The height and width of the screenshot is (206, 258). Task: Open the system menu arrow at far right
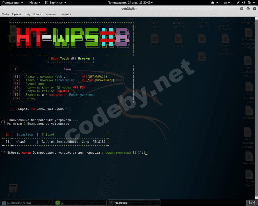[x=254, y=3]
